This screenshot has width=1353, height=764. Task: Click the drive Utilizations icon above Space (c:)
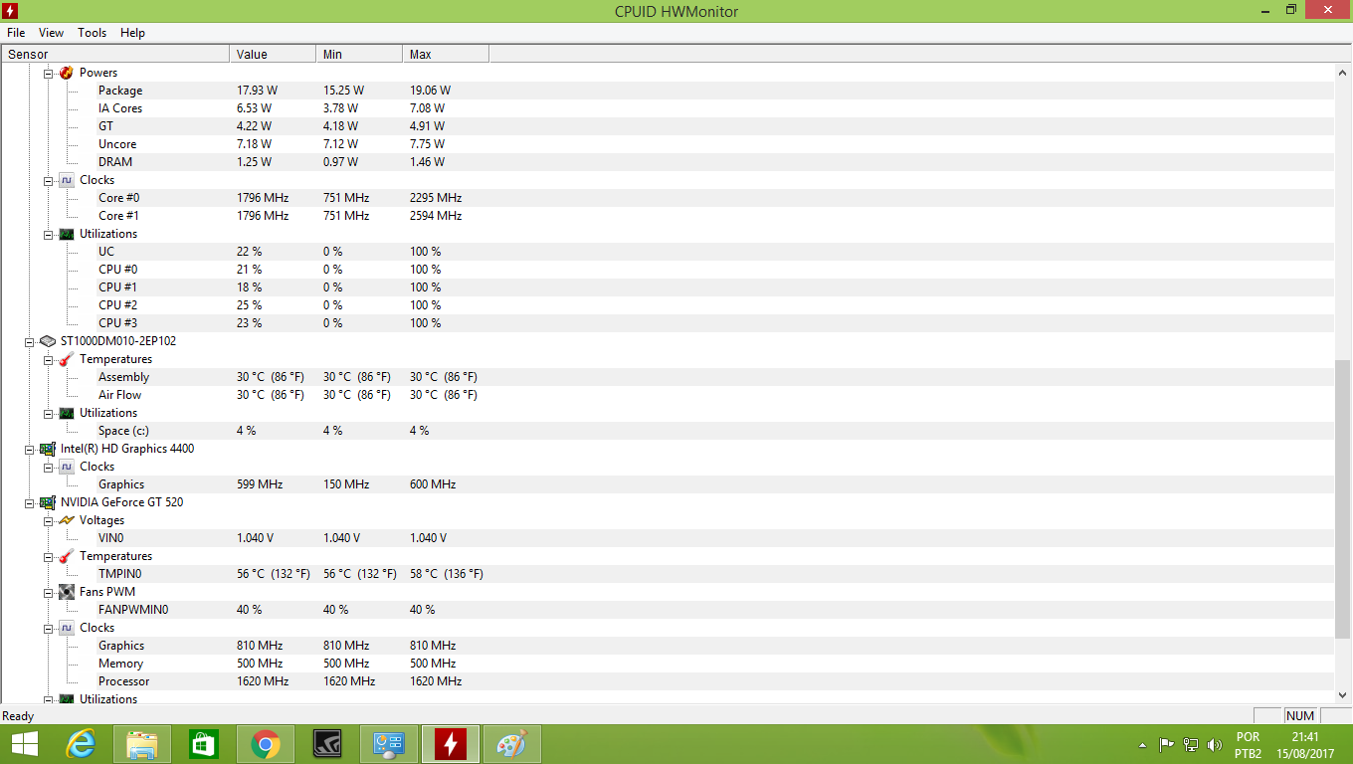point(66,413)
